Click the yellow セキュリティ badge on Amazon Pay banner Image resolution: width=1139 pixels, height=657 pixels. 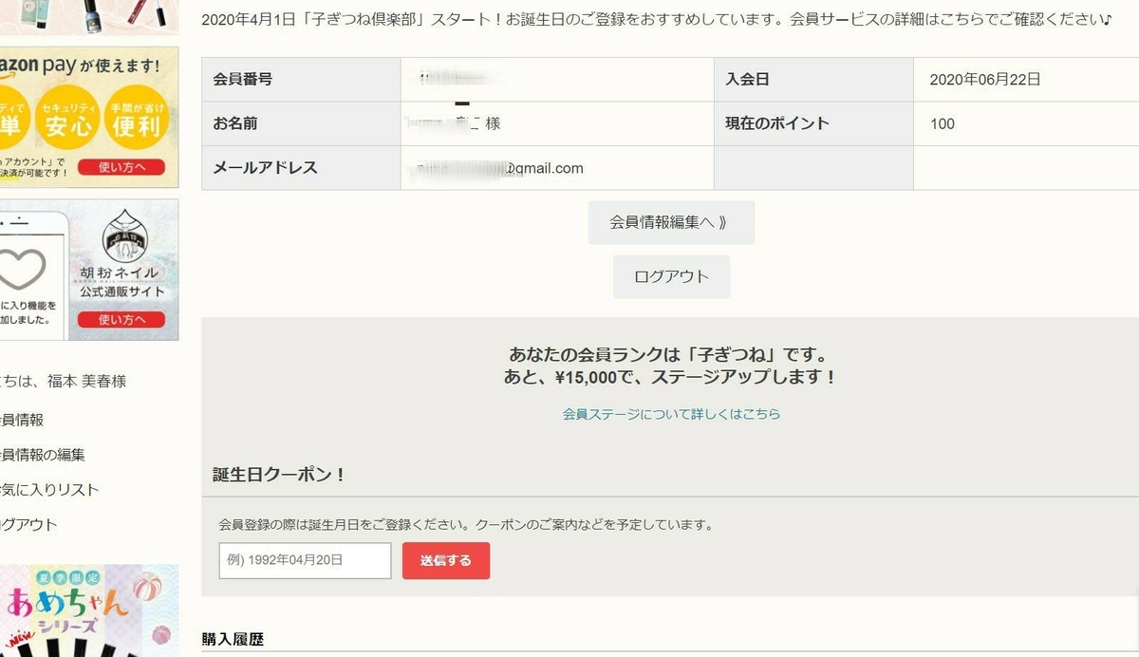(66, 107)
